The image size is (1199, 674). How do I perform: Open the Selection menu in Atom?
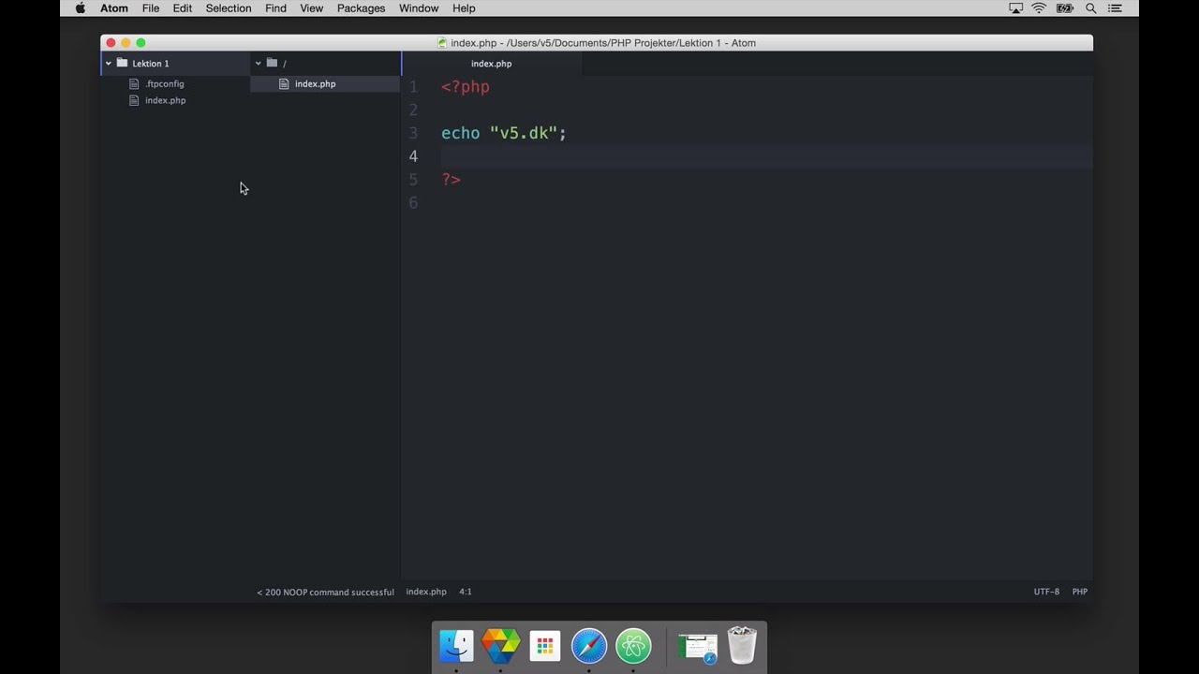[x=228, y=8]
